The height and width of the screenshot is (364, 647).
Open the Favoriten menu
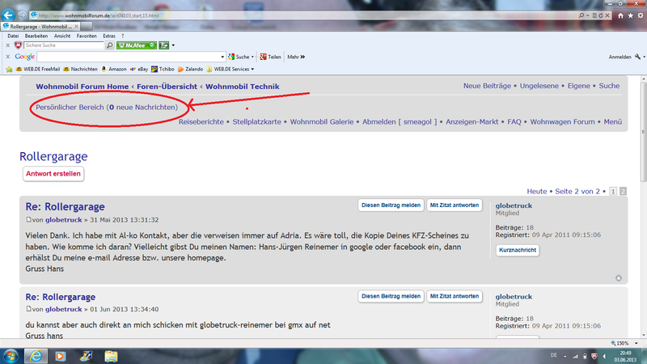tap(87, 36)
